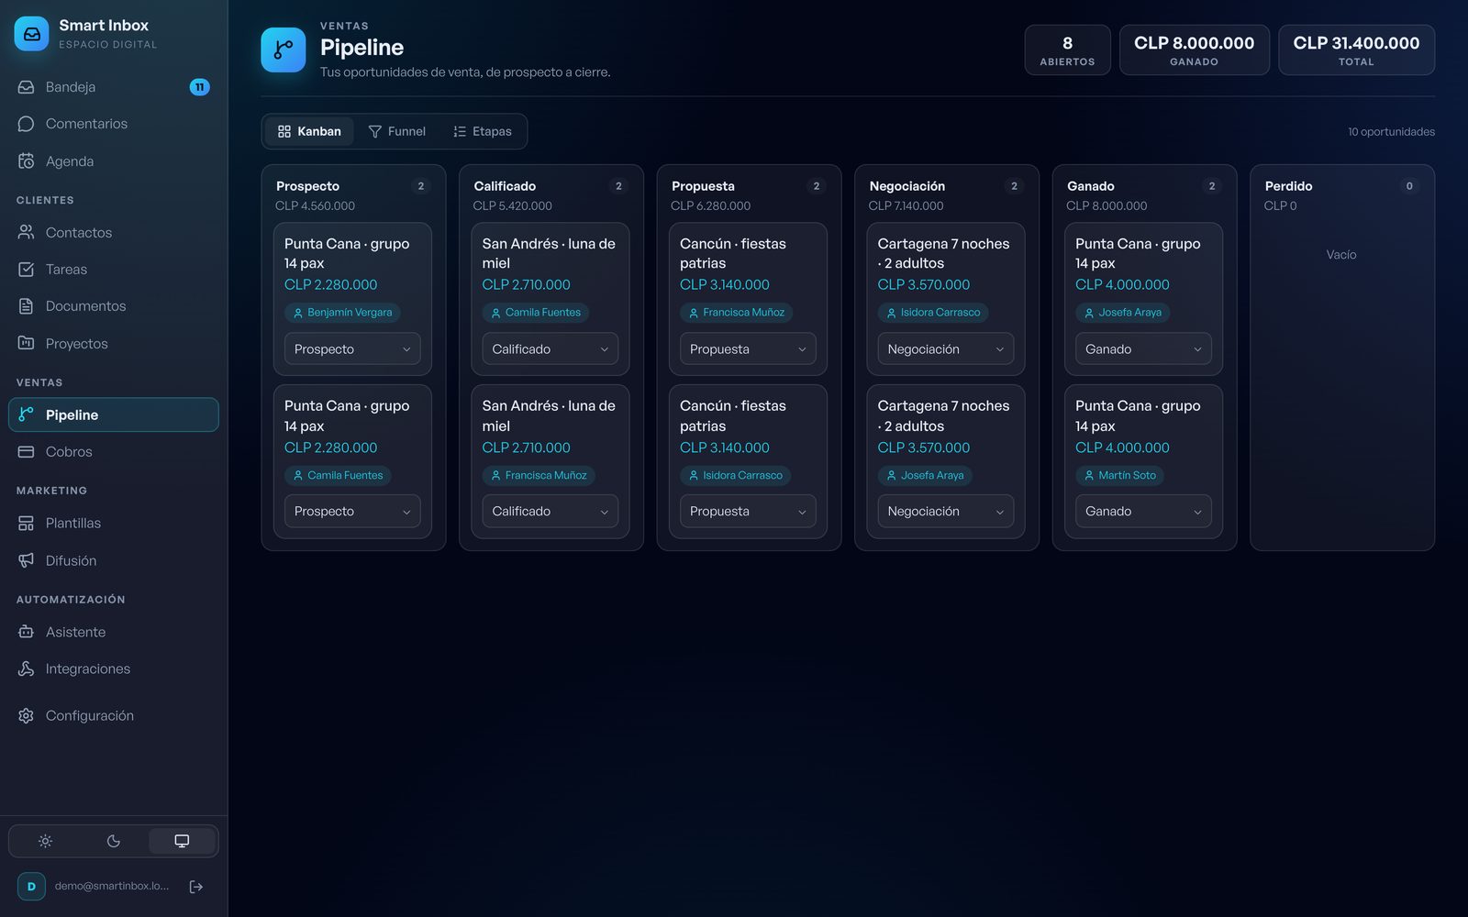Open Difusión megaphone icon
Image resolution: width=1468 pixels, height=917 pixels.
click(x=26, y=560)
